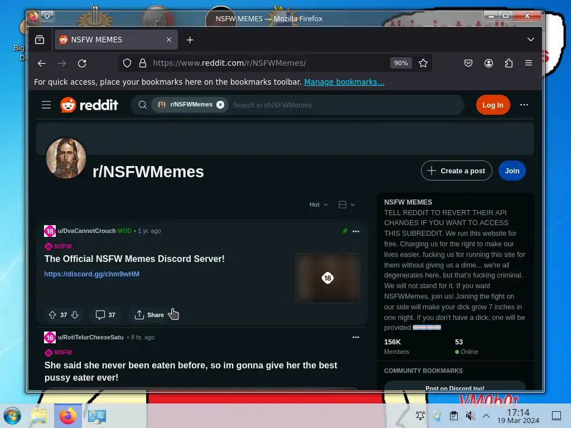Image resolution: width=571 pixels, height=428 pixels.
Task: Open the clipboard tray icon
Action: click(454, 416)
